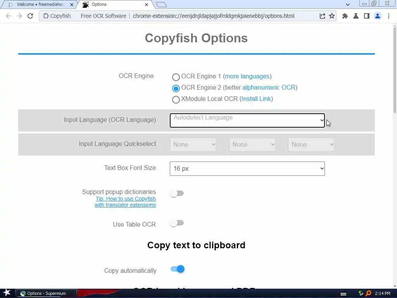Toggle the Use Table OCR switch

pos(177,223)
